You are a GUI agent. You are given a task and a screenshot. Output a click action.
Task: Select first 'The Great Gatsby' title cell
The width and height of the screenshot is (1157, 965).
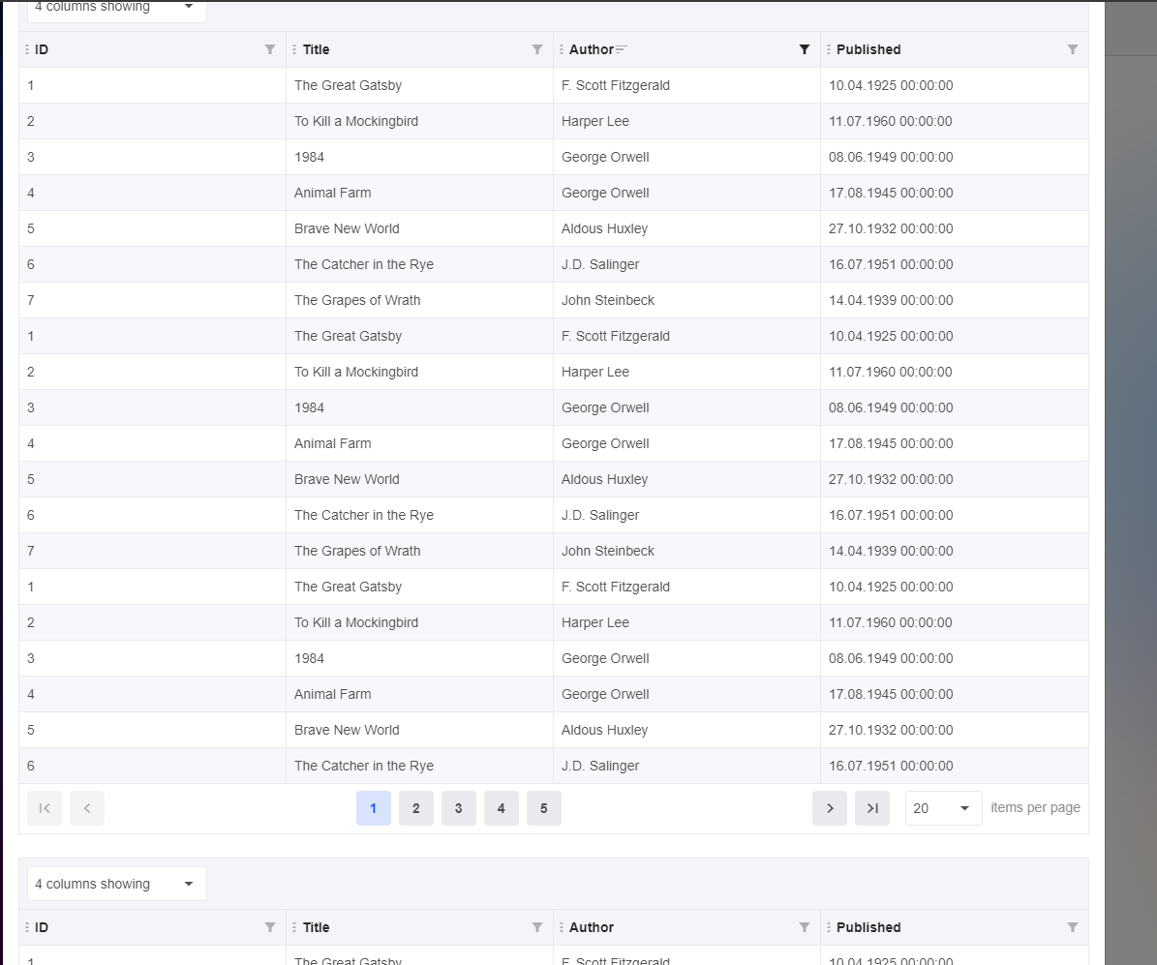(419, 85)
